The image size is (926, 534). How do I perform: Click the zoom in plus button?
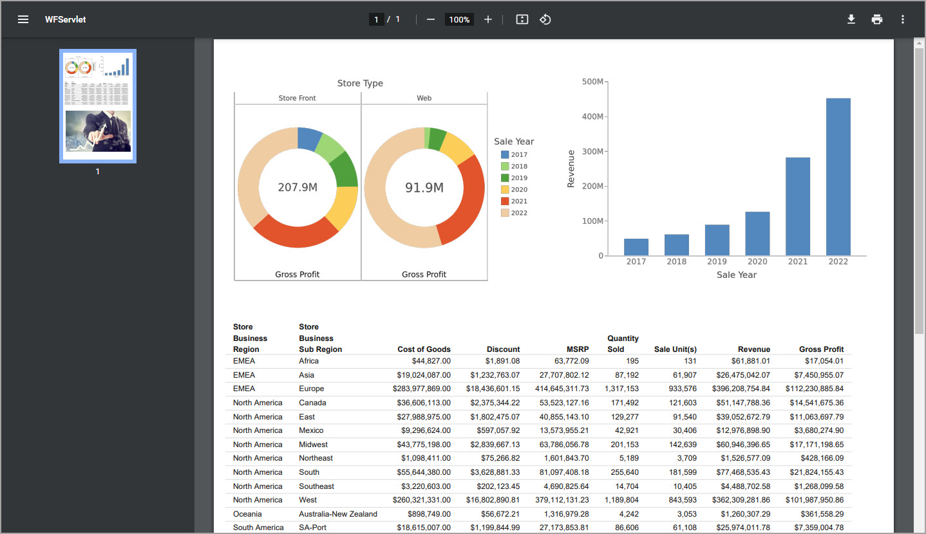pos(488,19)
